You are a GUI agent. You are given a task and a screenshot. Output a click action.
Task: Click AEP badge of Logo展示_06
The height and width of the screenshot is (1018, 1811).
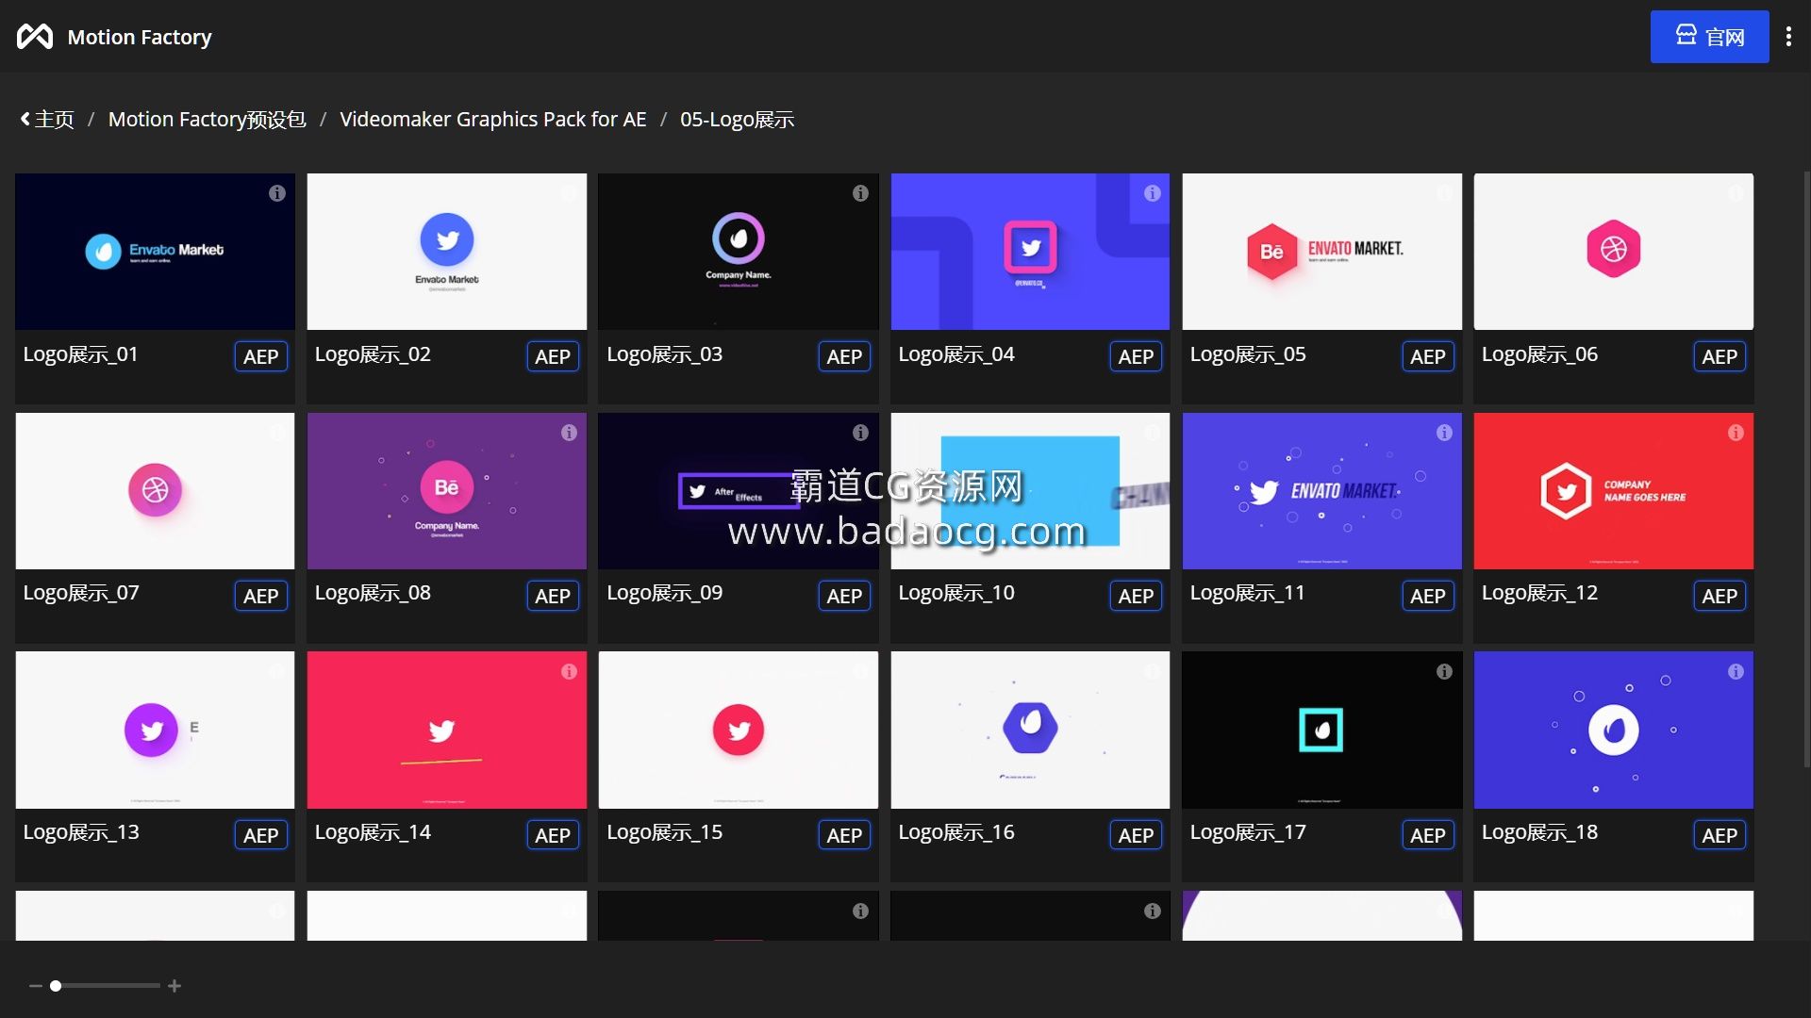point(1720,357)
